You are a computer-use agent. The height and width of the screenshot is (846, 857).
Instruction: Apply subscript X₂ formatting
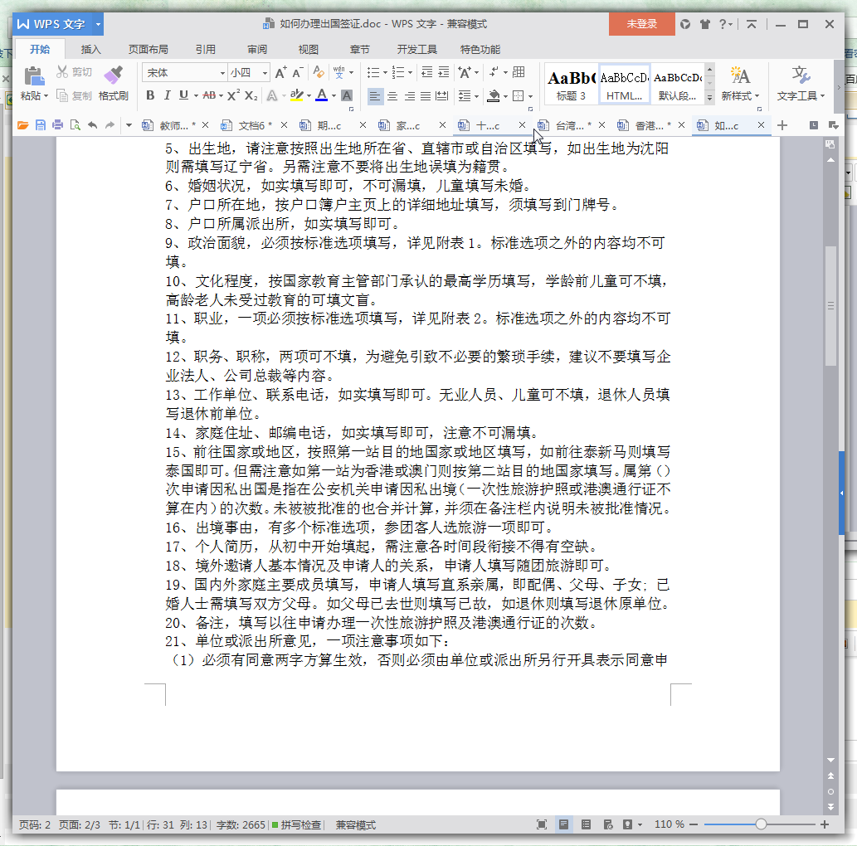click(251, 95)
